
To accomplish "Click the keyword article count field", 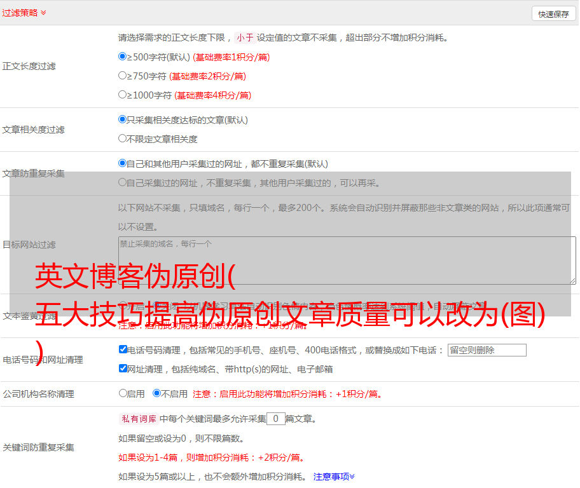I will click(x=275, y=419).
